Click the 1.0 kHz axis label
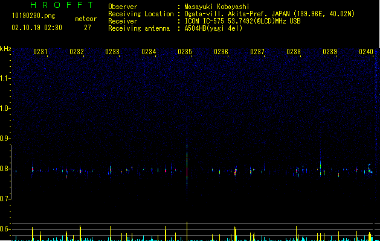Image resolution: width=380 pixels, height=241 pixels. pos(5,108)
